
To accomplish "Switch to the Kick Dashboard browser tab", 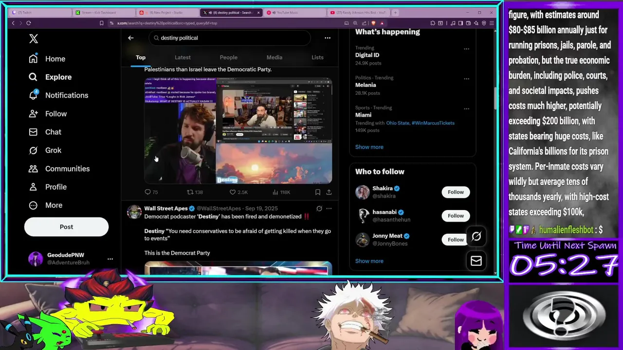I will coord(104,13).
